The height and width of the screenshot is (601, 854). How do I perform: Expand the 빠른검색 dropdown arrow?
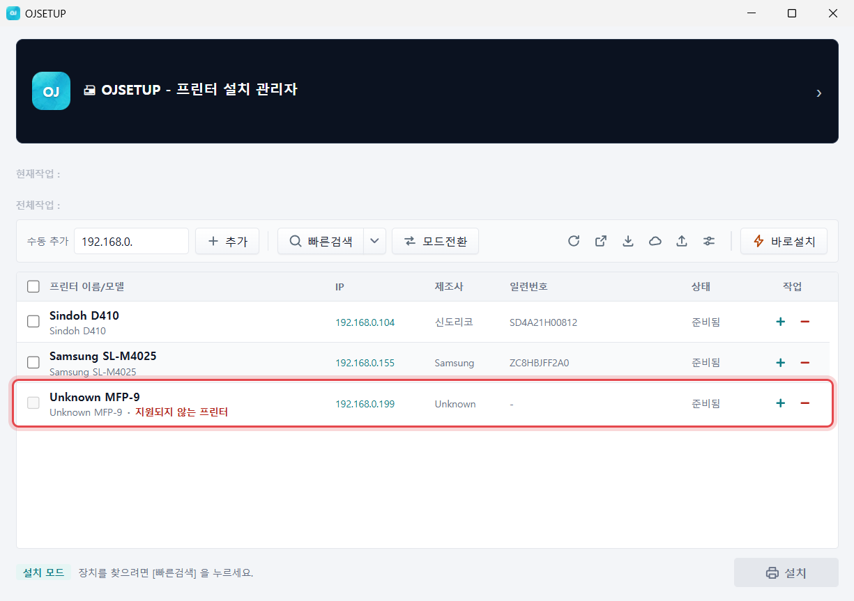pyautogui.click(x=374, y=241)
